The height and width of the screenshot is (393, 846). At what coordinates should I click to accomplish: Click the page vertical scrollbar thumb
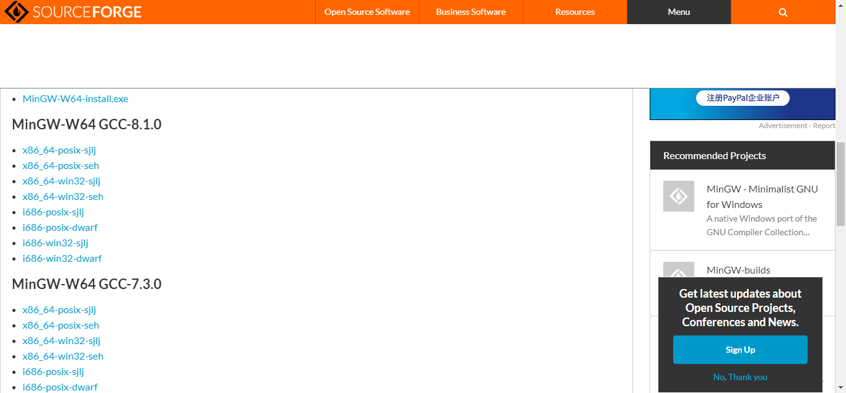point(840,183)
